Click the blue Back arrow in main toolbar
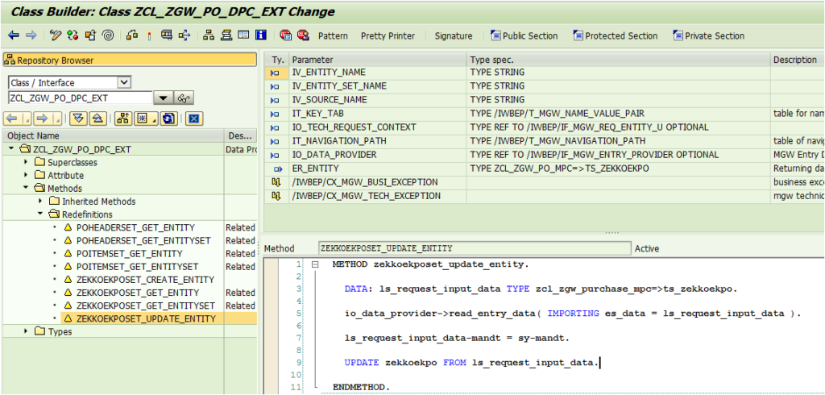The image size is (825, 395). 14,35
